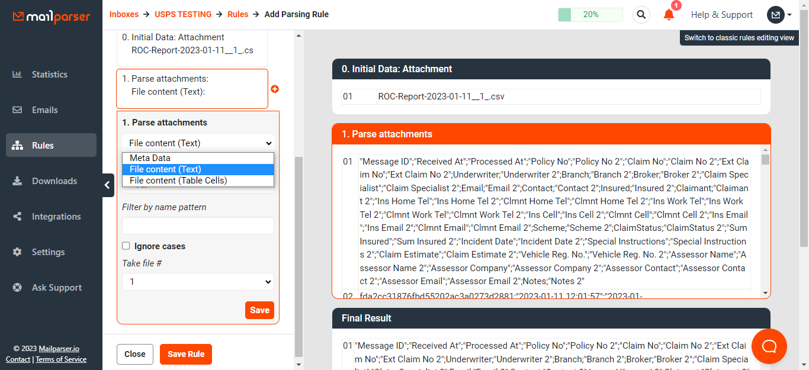Open USPS TESTING breadcrumb link
809x370 pixels.
(183, 14)
